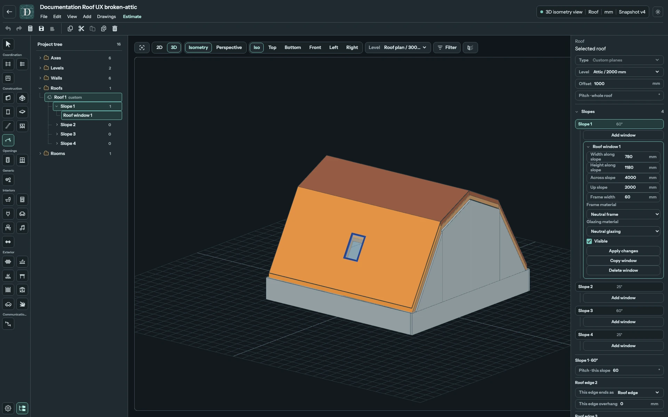Expand the Axes folder in project tree
The image size is (668, 417).
point(40,58)
